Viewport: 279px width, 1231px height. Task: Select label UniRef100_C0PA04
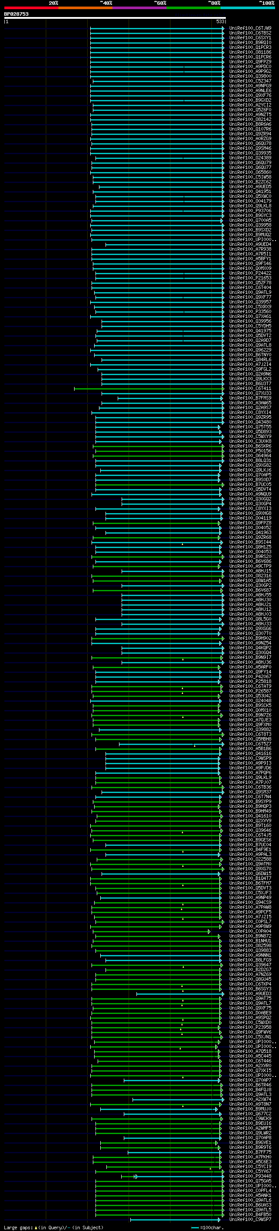[x=250, y=931]
